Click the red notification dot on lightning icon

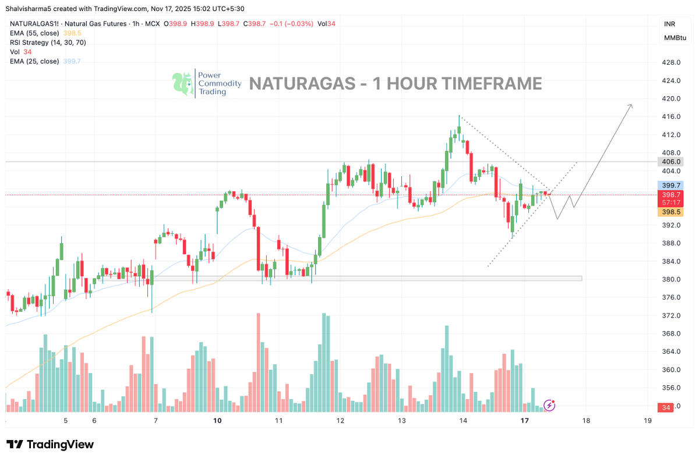(x=553, y=400)
